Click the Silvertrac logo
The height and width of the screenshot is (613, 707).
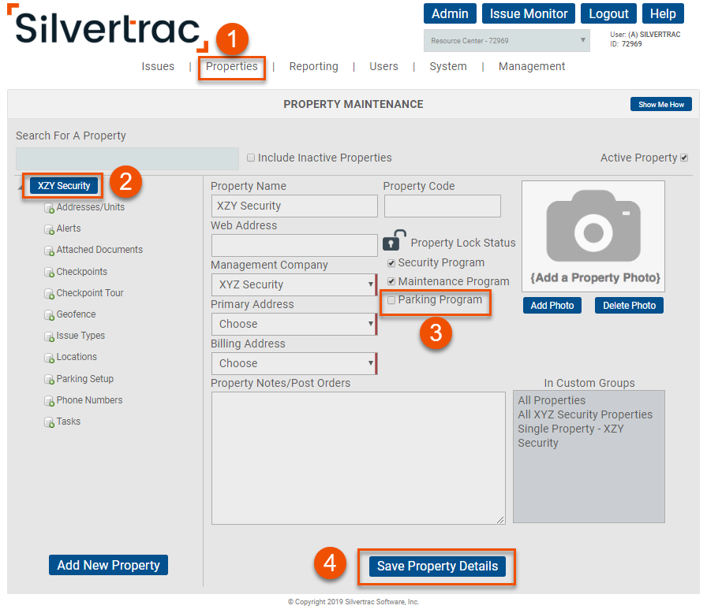click(108, 28)
